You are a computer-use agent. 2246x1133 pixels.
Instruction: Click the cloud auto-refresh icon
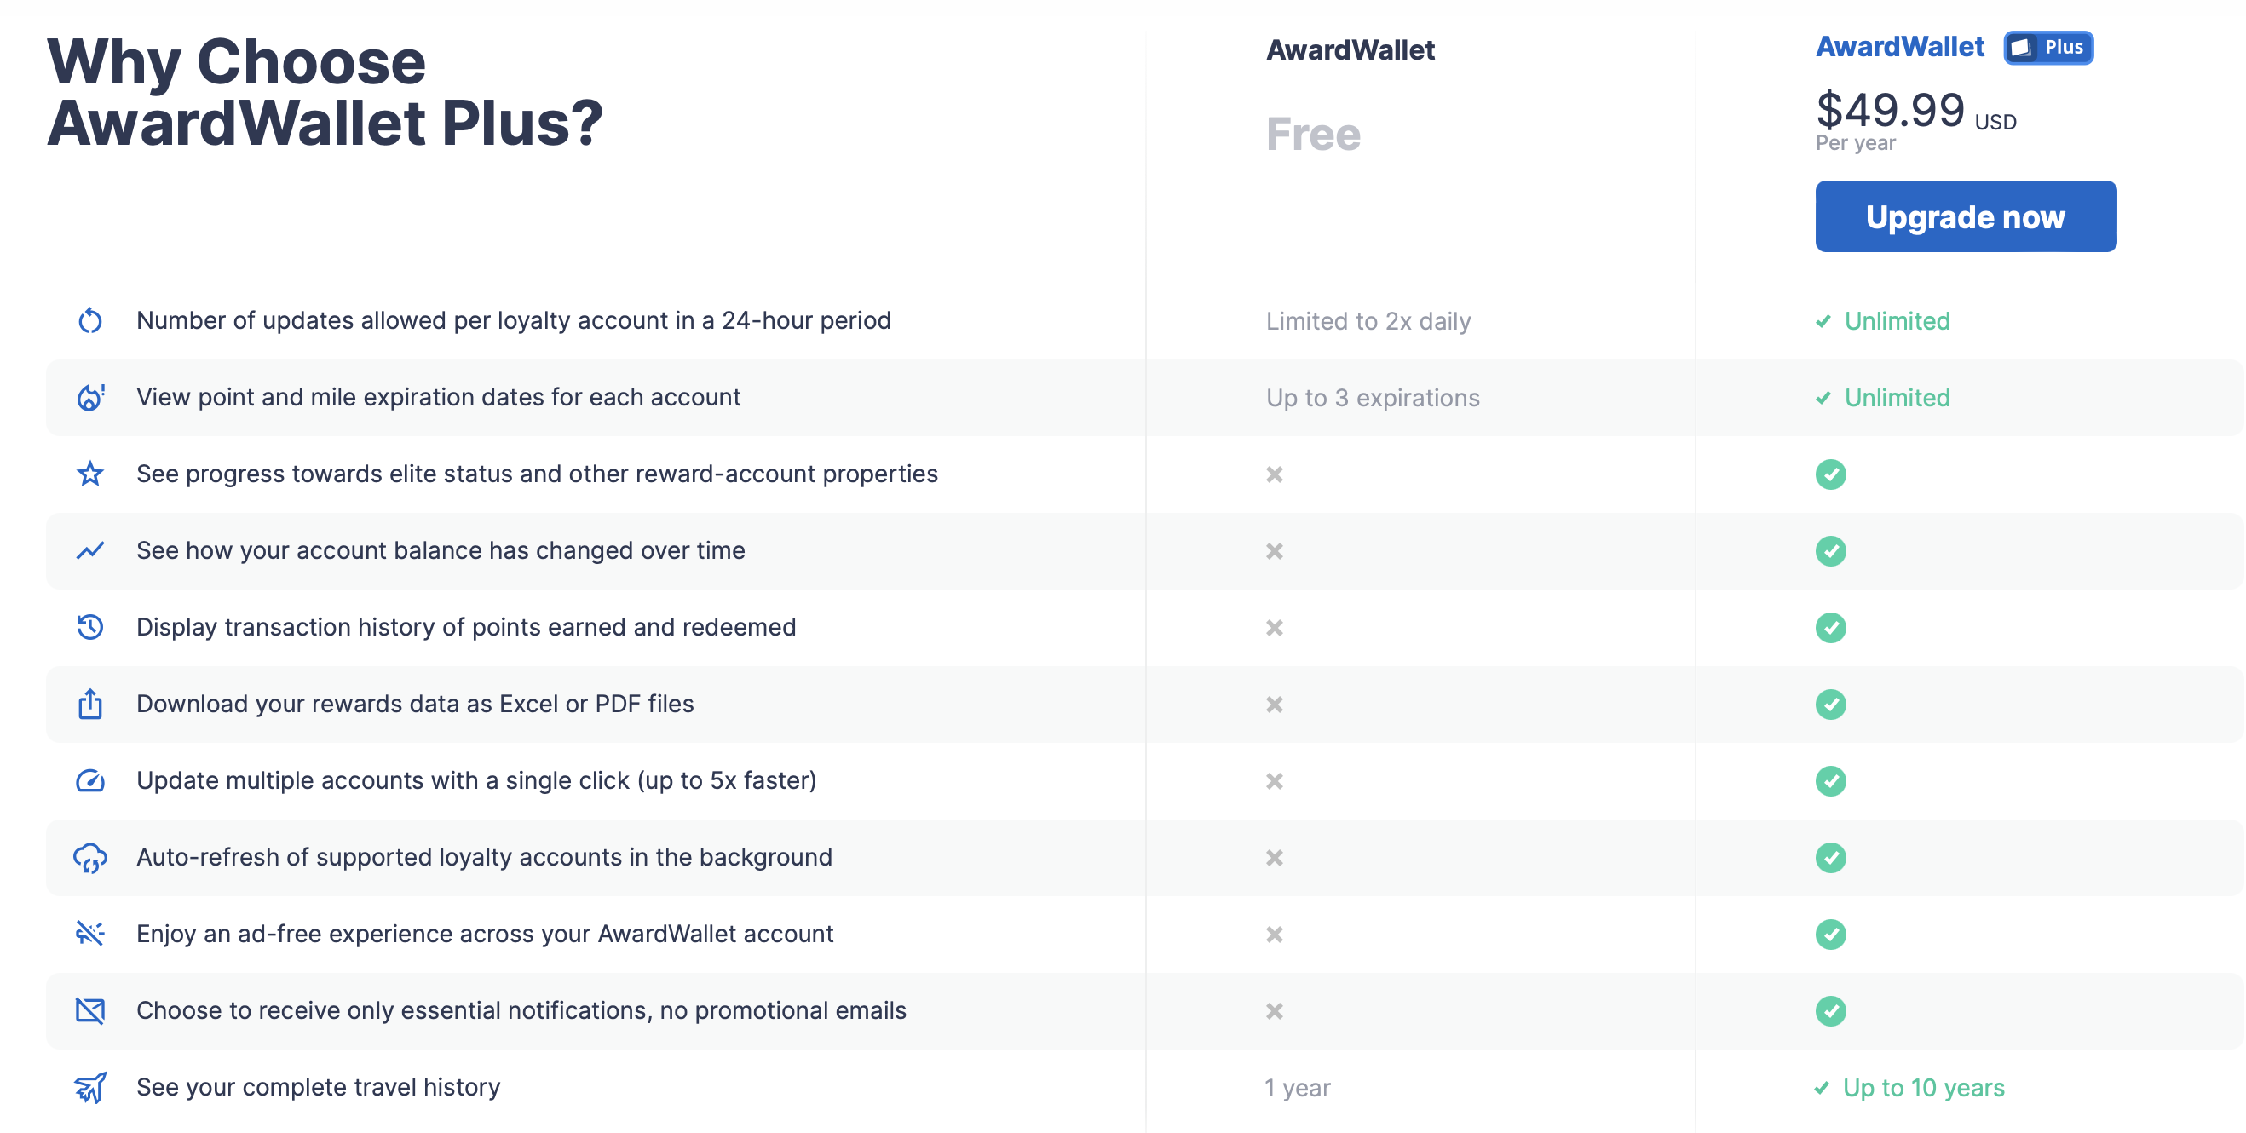[x=89, y=858]
